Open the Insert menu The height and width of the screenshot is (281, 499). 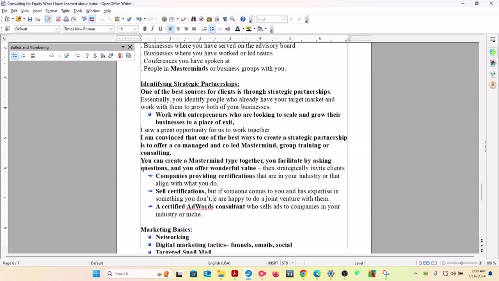point(37,11)
